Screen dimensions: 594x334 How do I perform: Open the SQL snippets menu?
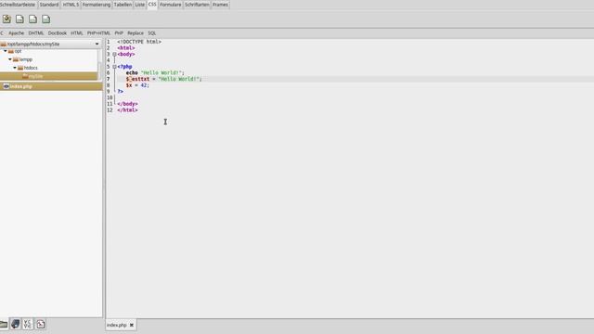point(152,33)
